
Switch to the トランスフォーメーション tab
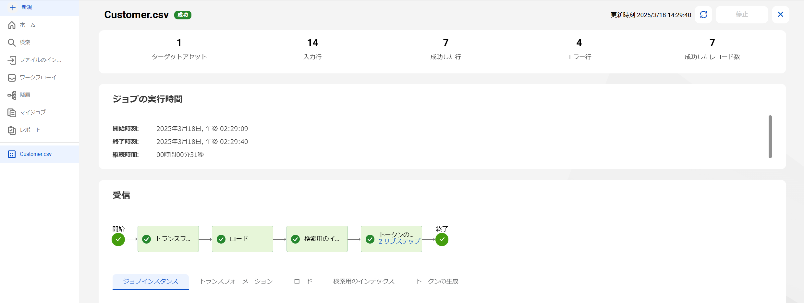[x=237, y=281]
